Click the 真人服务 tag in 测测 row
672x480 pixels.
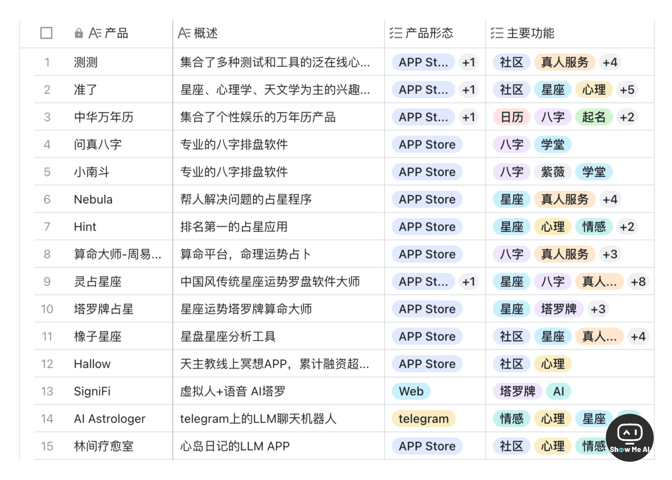565,62
